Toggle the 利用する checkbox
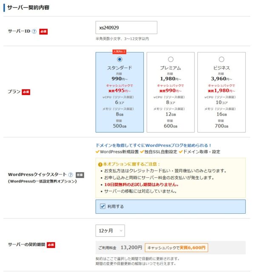The image size is (256, 273). pyautogui.click(x=102, y=206)
